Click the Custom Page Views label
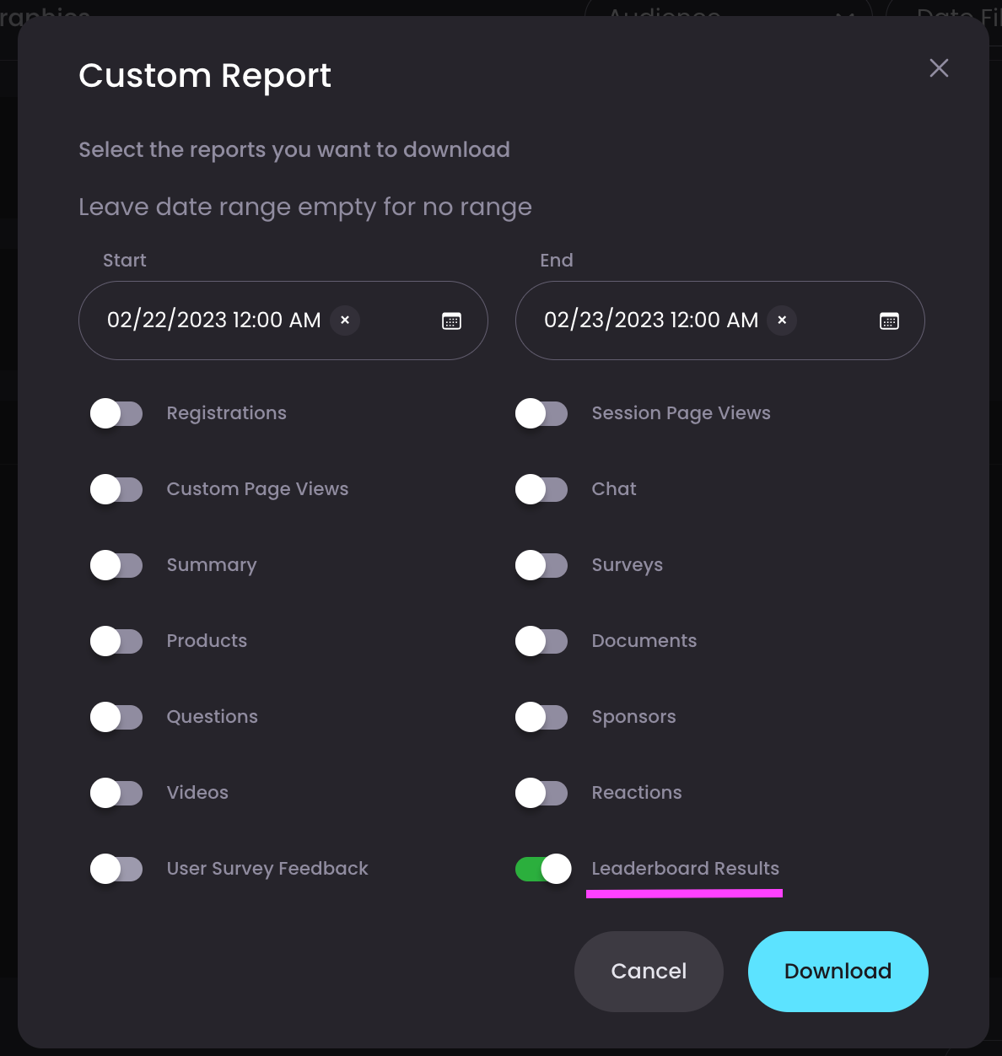 pos(257,489)
